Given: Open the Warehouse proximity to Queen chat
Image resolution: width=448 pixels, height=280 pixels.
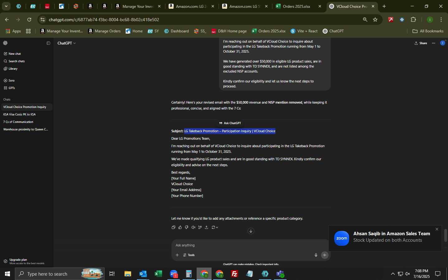Looking at the screenshot, I should pos(26,129).
